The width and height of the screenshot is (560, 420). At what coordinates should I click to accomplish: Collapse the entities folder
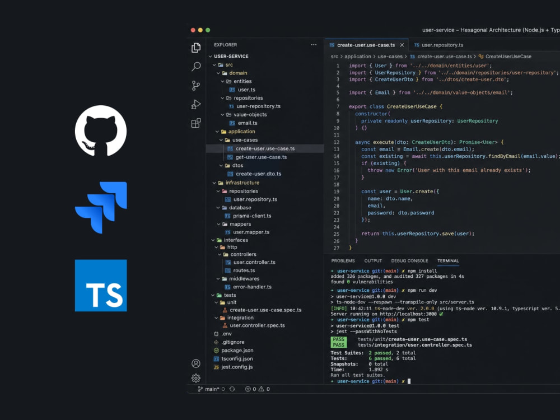(222, 81)
